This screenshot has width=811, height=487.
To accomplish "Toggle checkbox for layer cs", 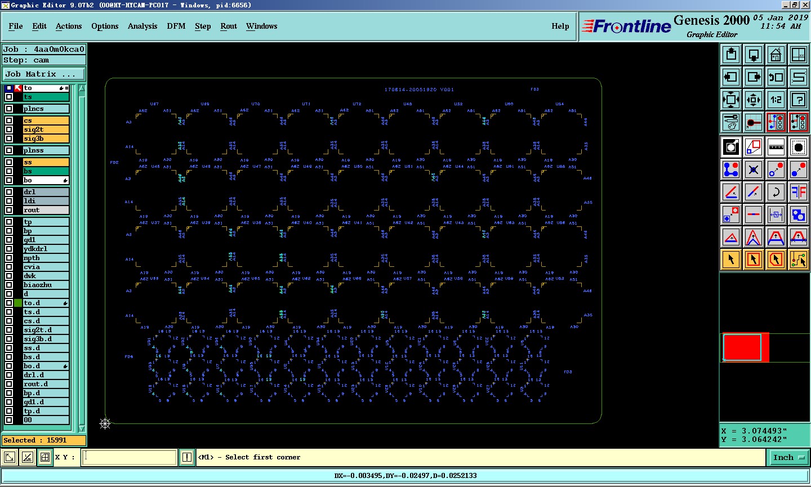I will click(9, 120).
